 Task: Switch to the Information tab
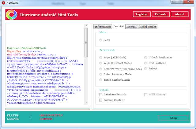103,27
